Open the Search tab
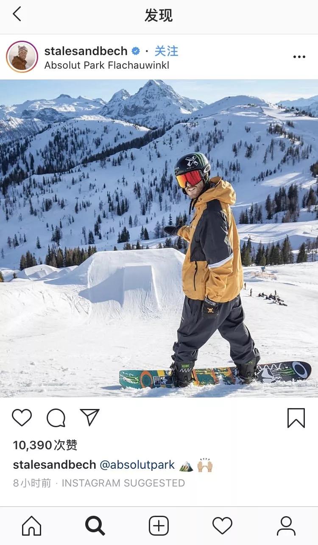 pos(95,526)
